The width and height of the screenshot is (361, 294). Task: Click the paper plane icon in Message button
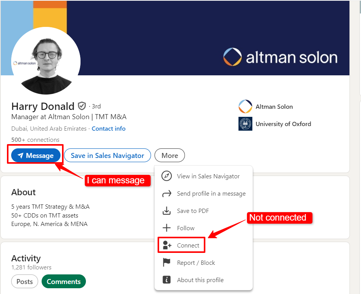click(x=20, y=156)
